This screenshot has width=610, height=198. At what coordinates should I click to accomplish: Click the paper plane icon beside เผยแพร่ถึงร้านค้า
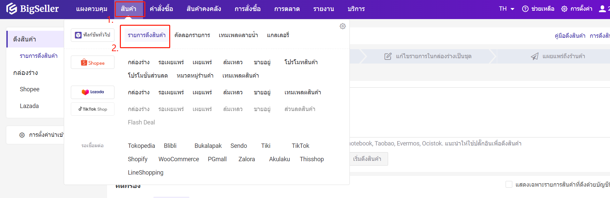(534, 56)
